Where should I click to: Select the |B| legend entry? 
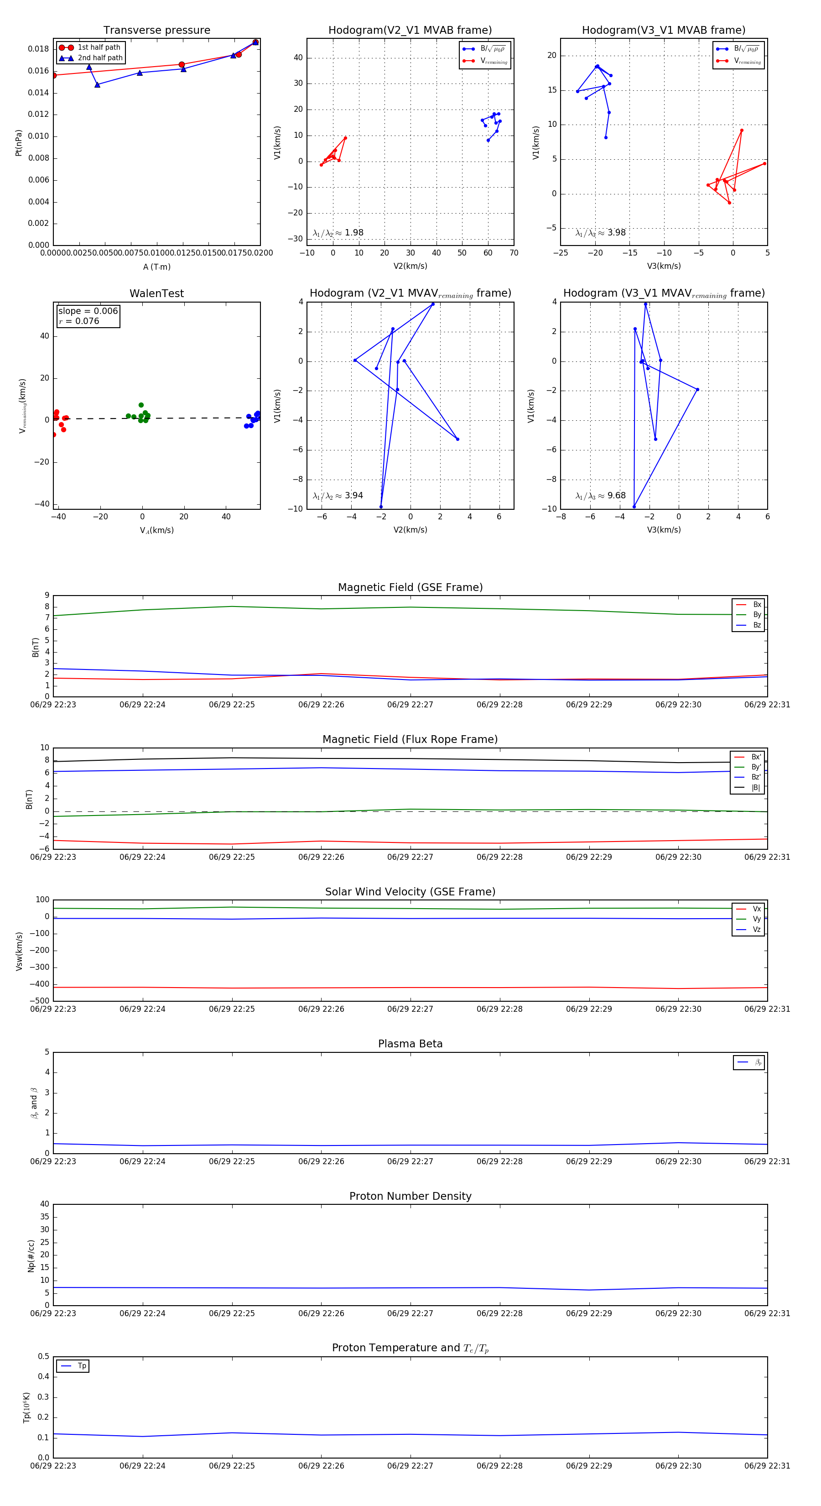[748, 788]
